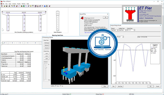Viewport: 164px width, 95px height.
Task: Click the Overhang haunch height 20.00
Action: pyautogui.click(x=22, y=58)
